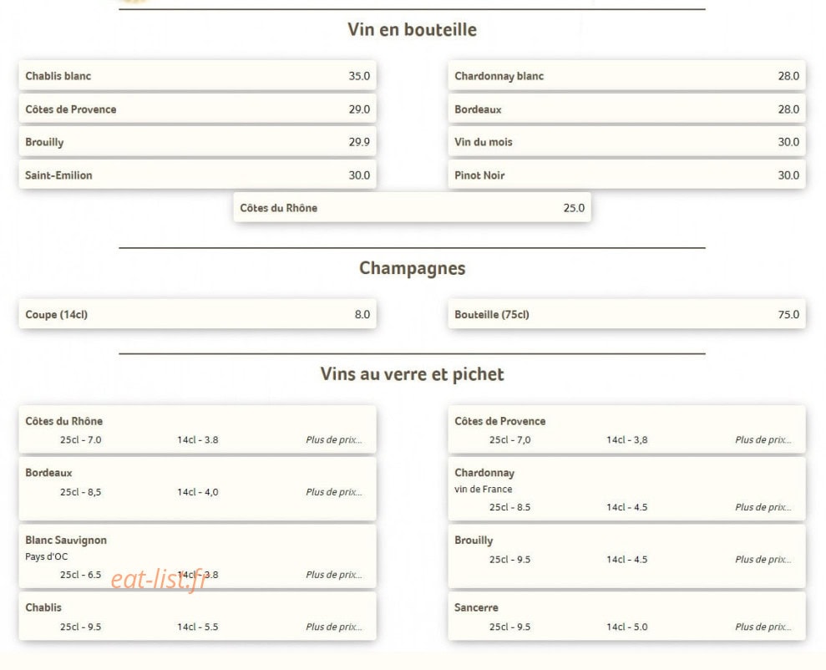
Task: Click the Côtes du Rhône bottle at 25.0
Action: coord(413,207)
